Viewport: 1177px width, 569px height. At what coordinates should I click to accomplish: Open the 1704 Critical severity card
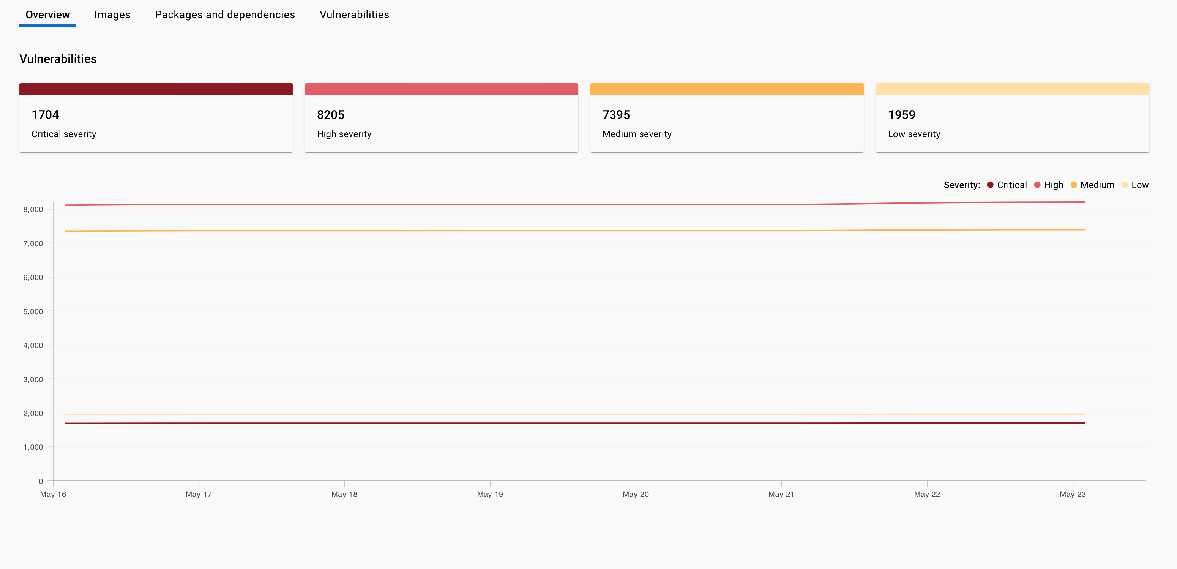click(156, 118)
